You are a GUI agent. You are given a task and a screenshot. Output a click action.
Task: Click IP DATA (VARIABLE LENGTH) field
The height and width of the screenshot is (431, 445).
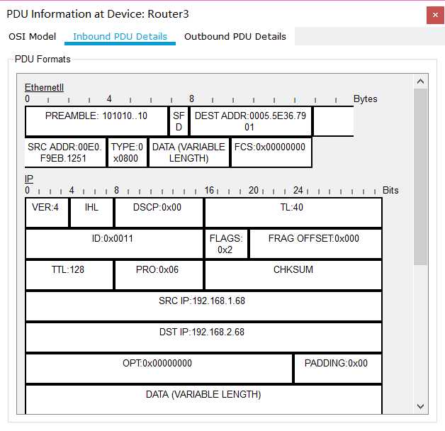coord(203,399)
